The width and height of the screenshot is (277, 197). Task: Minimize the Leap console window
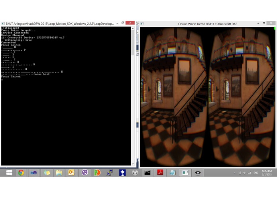click(x=118, y=23)
